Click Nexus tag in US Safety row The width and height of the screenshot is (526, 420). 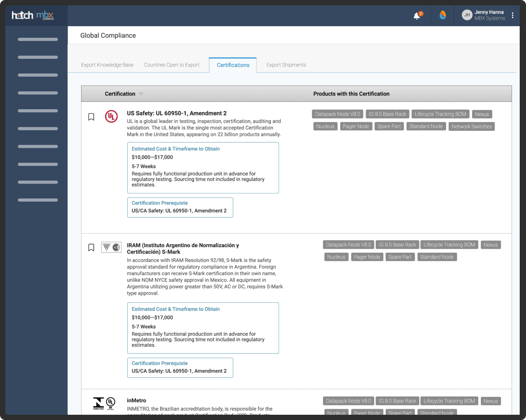point(482,114)
